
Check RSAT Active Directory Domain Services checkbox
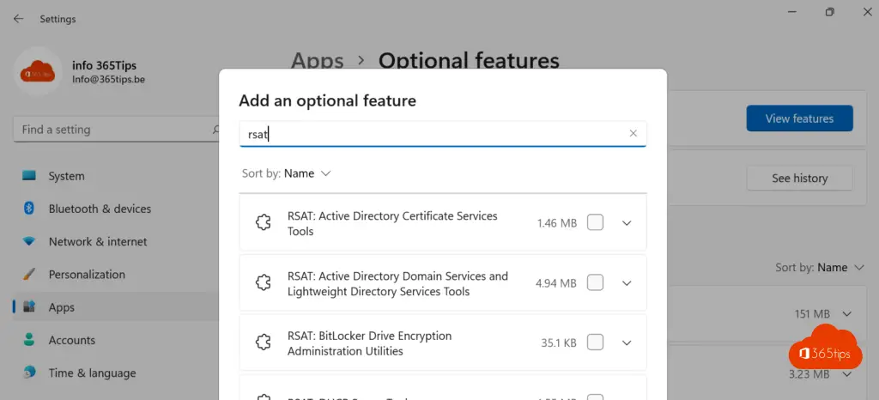[x=595, y=283]
